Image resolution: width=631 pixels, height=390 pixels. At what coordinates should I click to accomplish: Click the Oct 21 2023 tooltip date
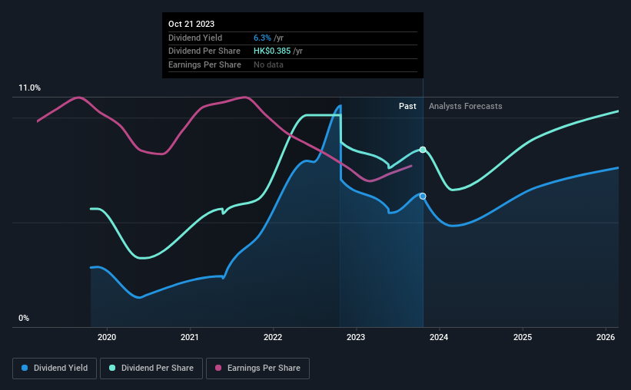click(191, 24)
